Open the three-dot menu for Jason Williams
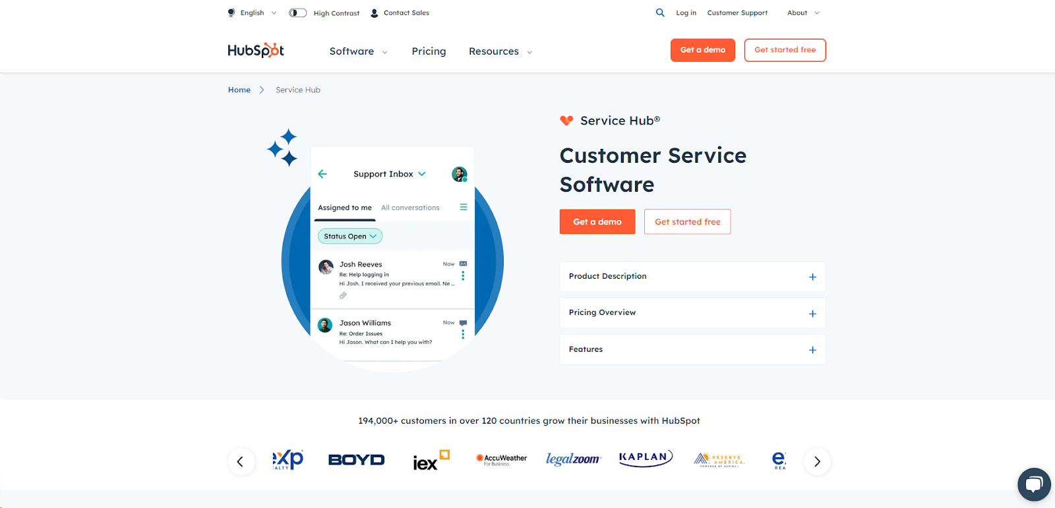Screen dimensions: 1055x508 pos(463,334)
